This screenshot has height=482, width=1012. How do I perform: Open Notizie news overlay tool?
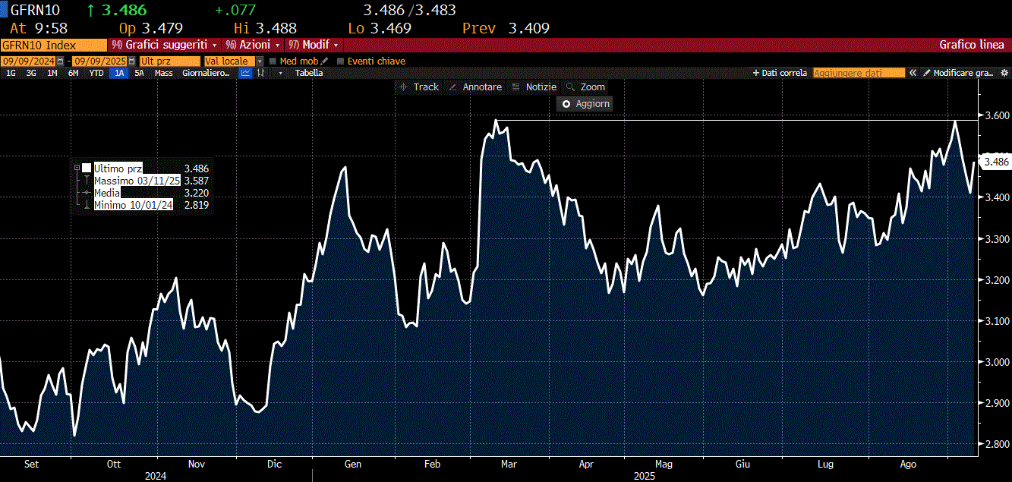pos(534,87)
